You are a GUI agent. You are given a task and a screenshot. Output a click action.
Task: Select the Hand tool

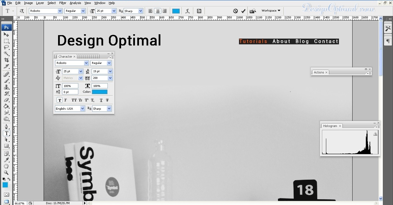click(x=6, y=166)
